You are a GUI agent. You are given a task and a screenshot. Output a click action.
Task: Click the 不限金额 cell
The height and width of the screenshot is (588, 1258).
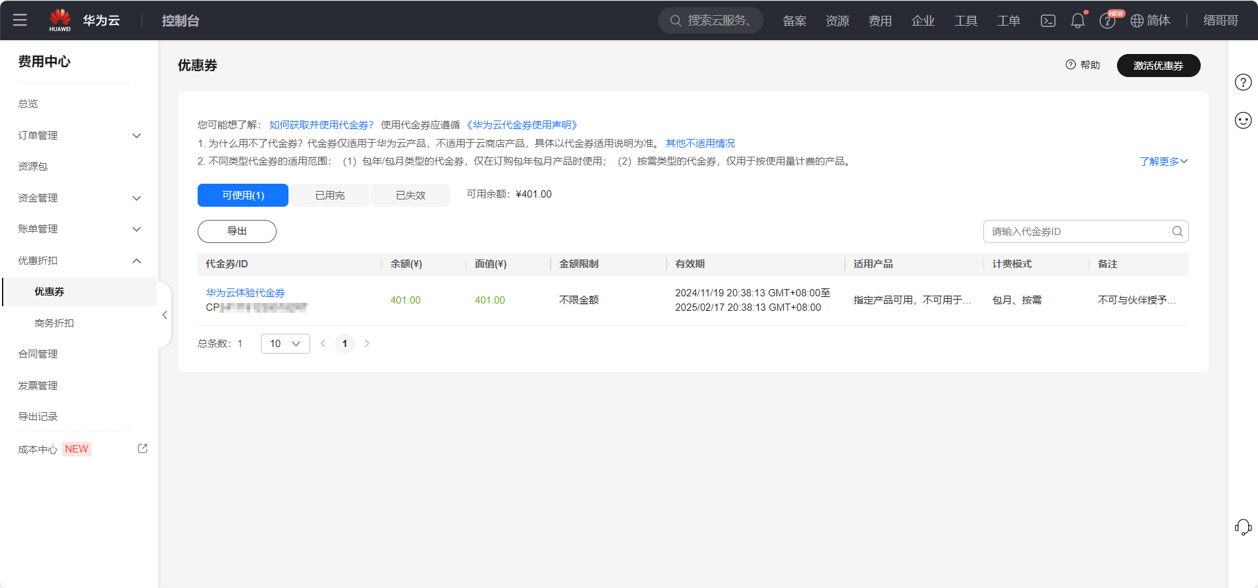point(579,300)
